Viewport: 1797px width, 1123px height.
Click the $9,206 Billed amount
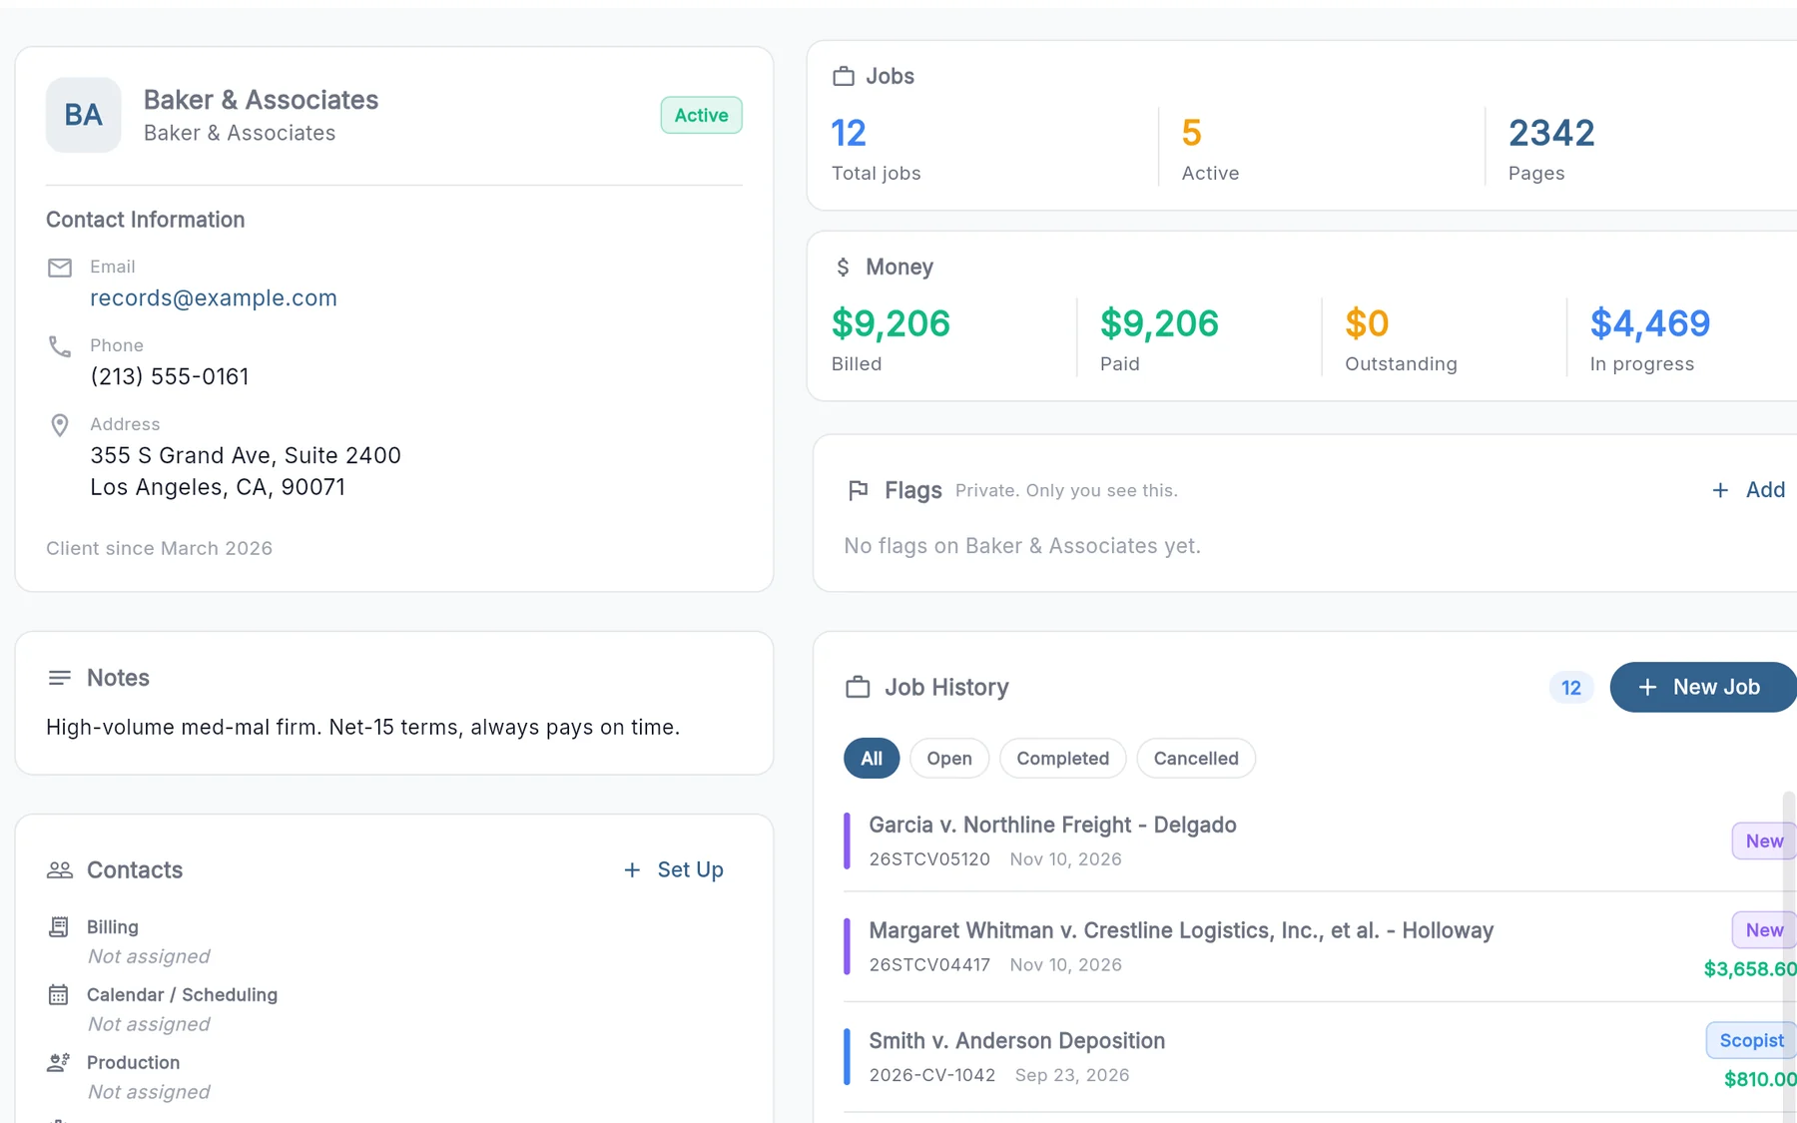[x=891, y=323]
